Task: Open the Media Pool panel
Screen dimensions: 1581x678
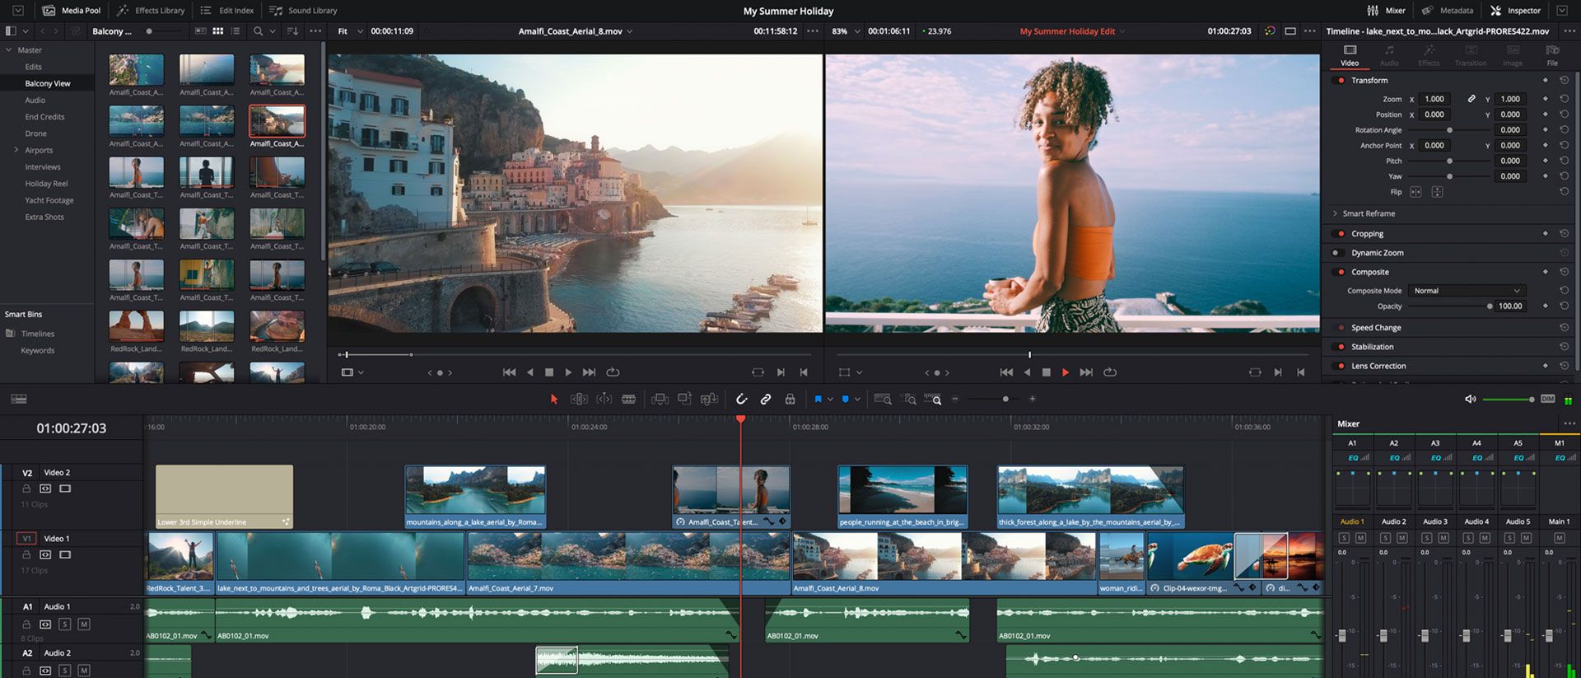Action: click(72, 11)
